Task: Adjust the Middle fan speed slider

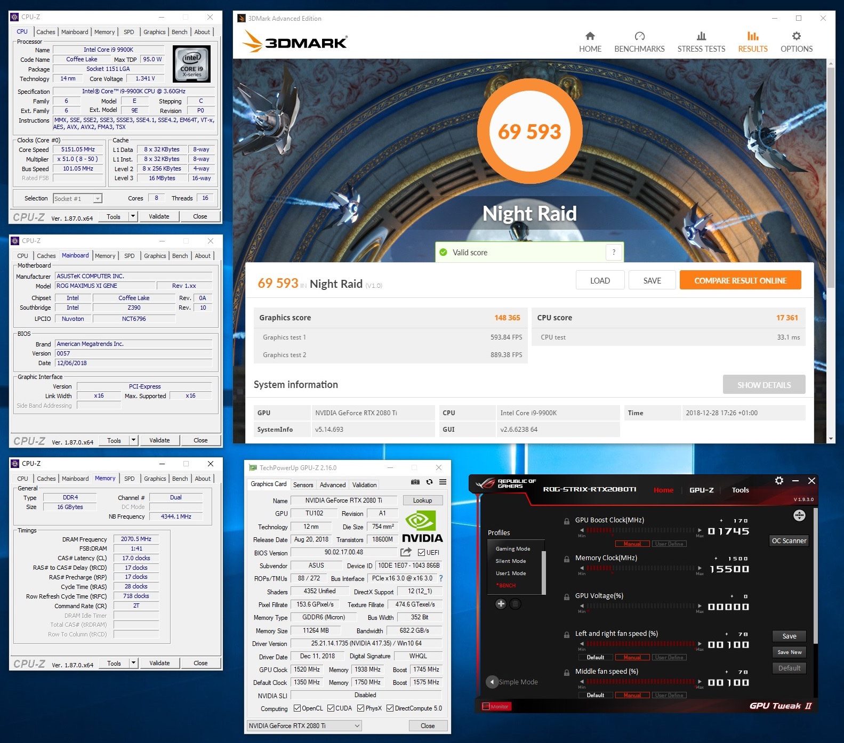Action: click(x=640, y=682)
